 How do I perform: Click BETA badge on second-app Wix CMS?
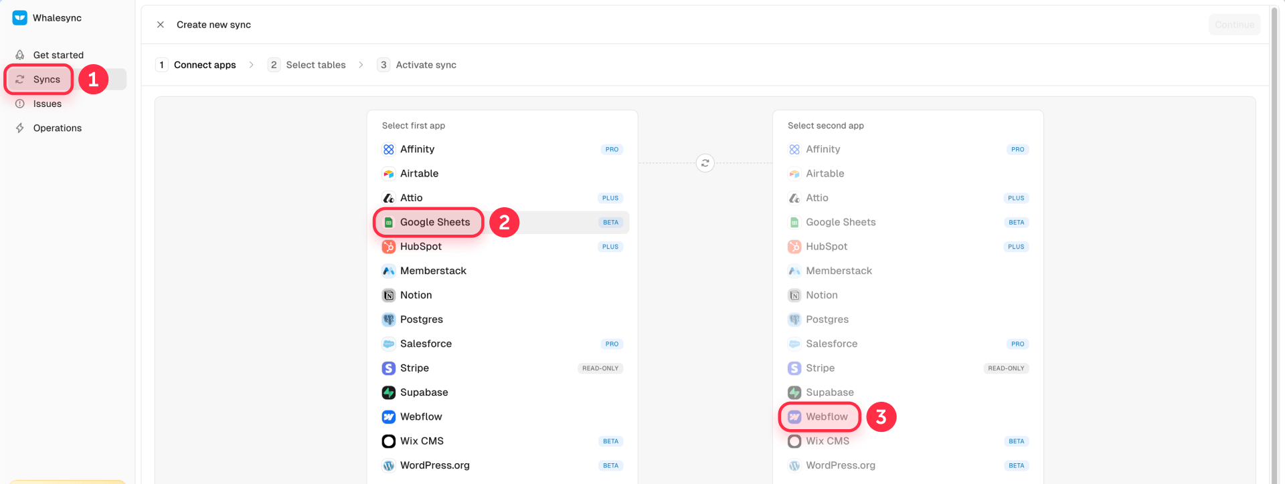click(1016, 441)
